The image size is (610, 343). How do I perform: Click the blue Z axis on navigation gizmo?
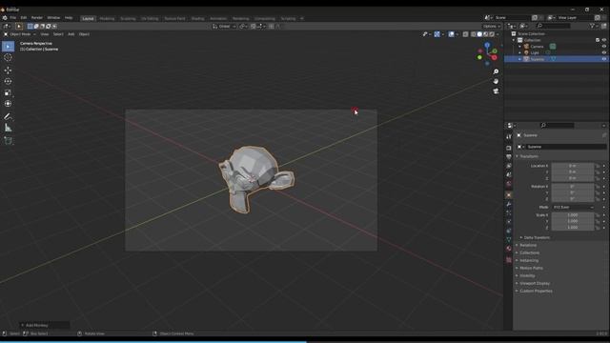click(x=487, y=46)
